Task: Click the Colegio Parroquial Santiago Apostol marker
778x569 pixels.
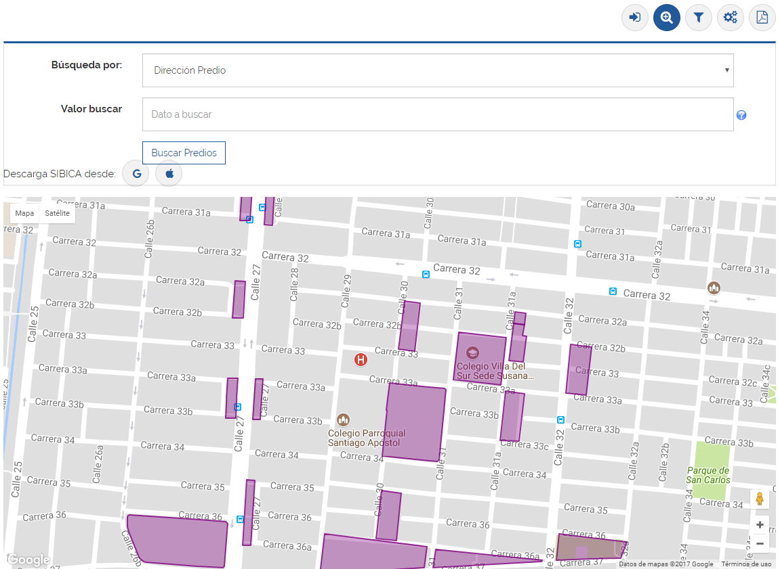Action: 343,420
